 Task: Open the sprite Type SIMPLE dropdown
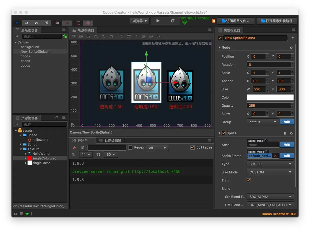270,164
